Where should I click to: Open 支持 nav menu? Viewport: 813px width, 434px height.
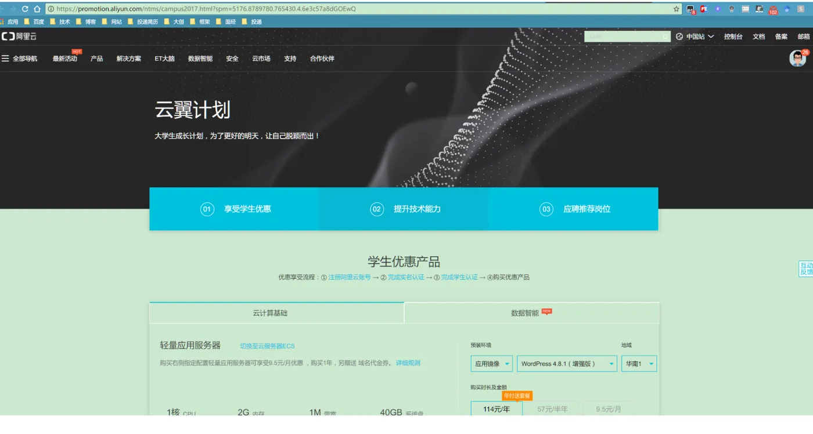pyautogui.click(x=290, y=59)
